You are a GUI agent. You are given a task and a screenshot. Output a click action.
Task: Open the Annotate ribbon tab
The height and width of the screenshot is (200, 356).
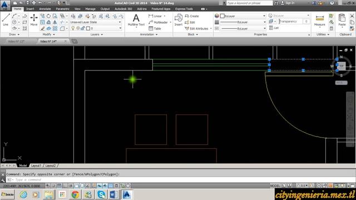point(45,9)
